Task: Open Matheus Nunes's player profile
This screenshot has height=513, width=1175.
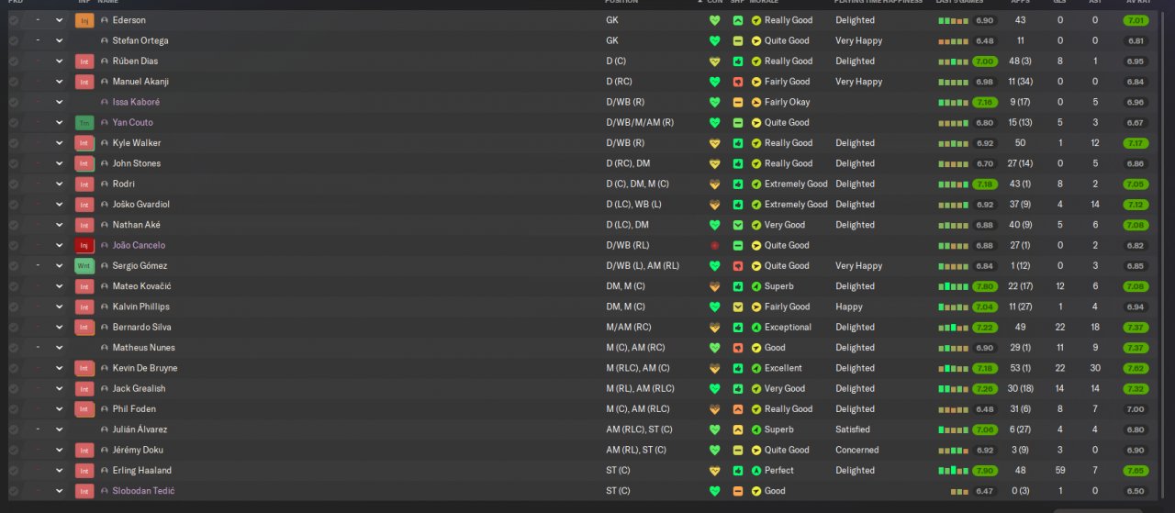Action: coord(143,348)
